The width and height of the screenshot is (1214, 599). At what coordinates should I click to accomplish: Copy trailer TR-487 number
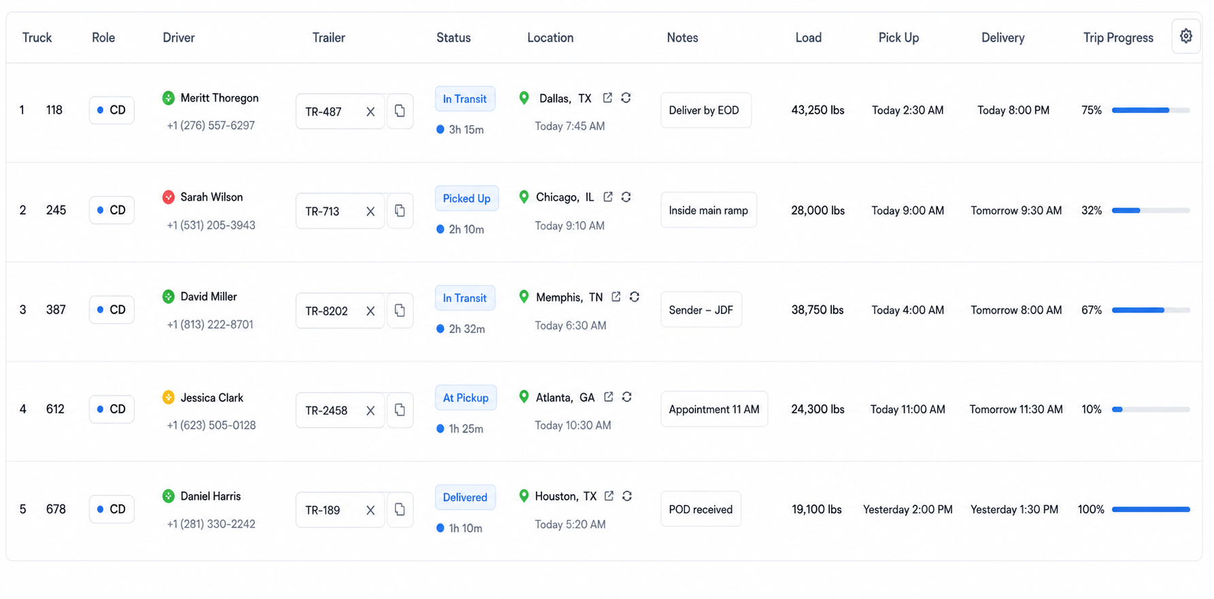[400, 111]
